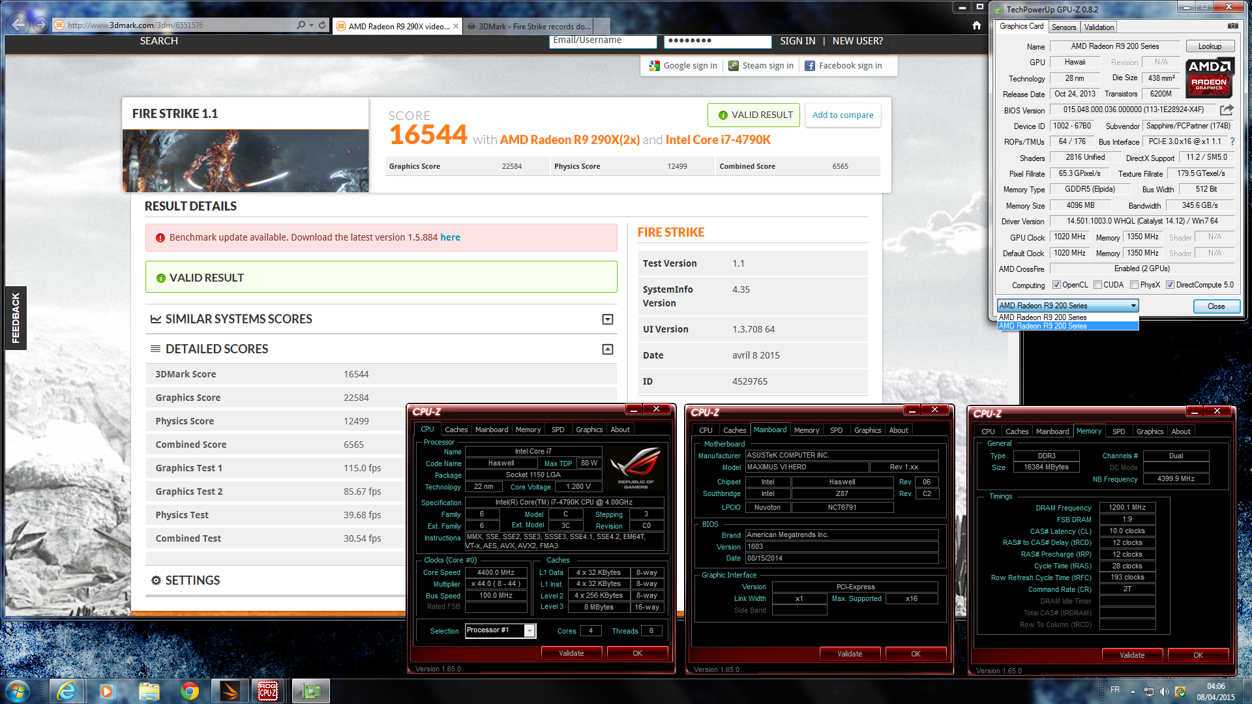This screenshot has height=704, width=1252.
Task: Click the browser forward arrow
Action: (40, 25)
